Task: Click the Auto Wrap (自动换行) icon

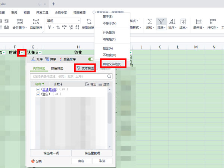Action: tap(36, 21)
